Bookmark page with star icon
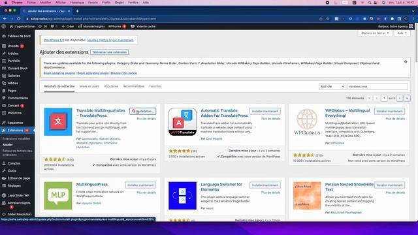Viewport: 418px width, 235px height. [328, 19]
